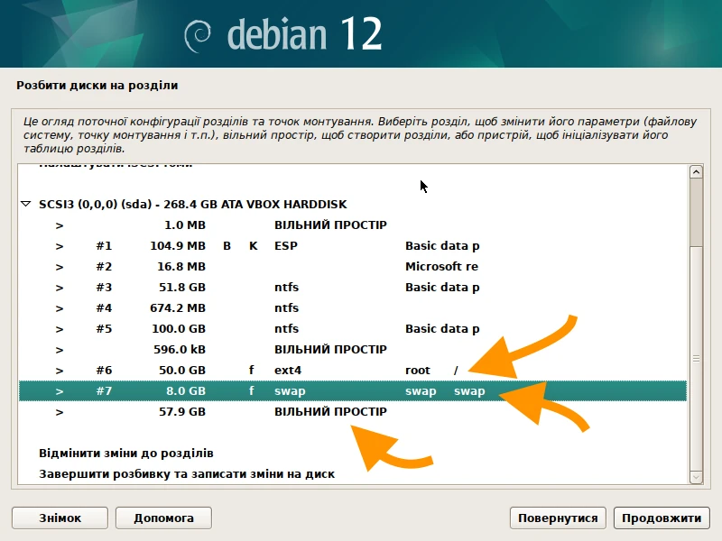This screenshot has width=722, height=541.
Task: Continue with Продовжити button
Action: [x=662, y=518]
